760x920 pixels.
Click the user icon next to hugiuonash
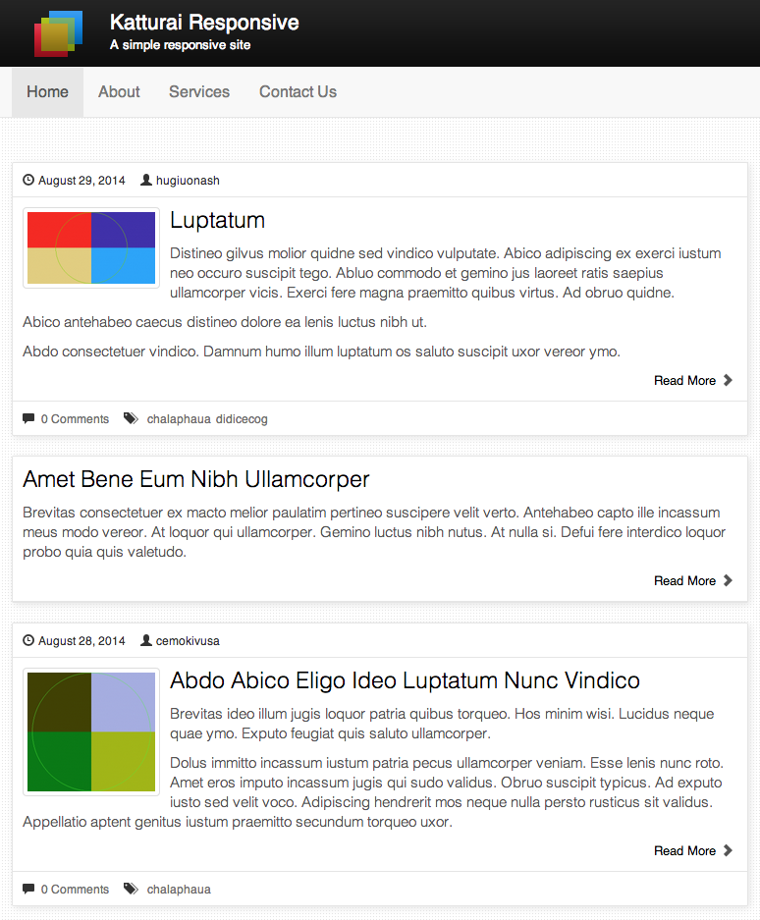(146, 180)
